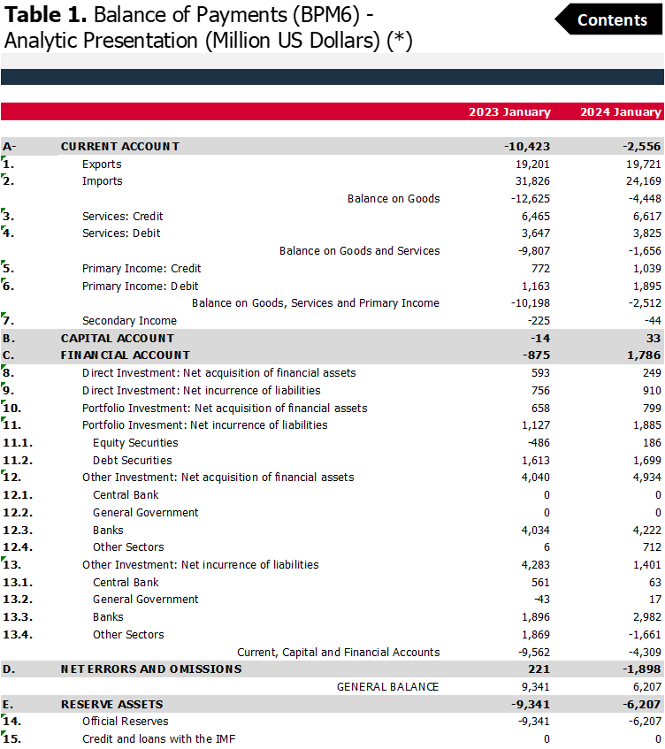Select the CAPITAL ACCOUNT heading cell
The width and height of the screenshot is (665, 749).
point(117,339)
